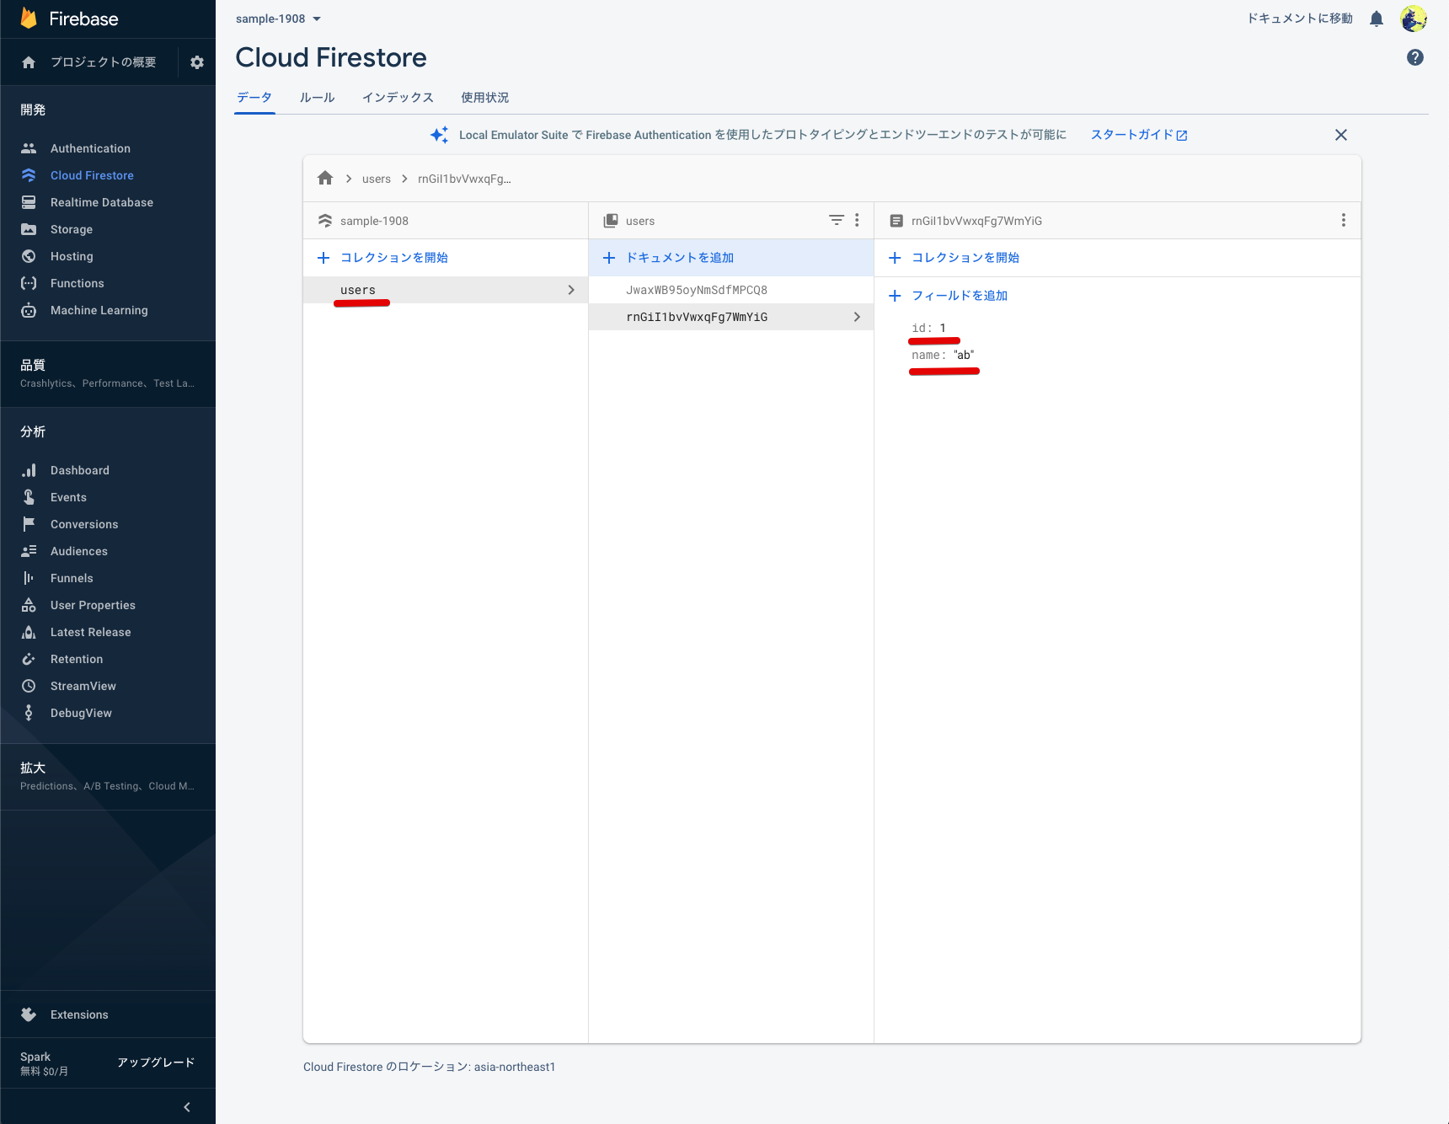Go to Storage in sidebar
Screen dimensions: 1449x1124
pos(72,229)
